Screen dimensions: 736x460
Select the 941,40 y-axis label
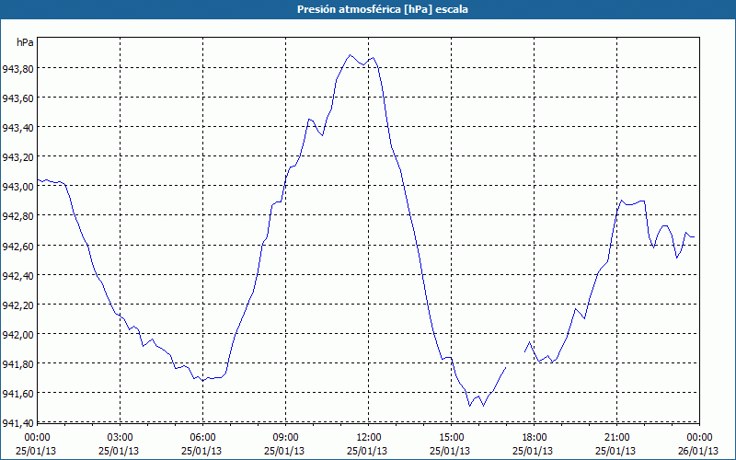(17, 423)
